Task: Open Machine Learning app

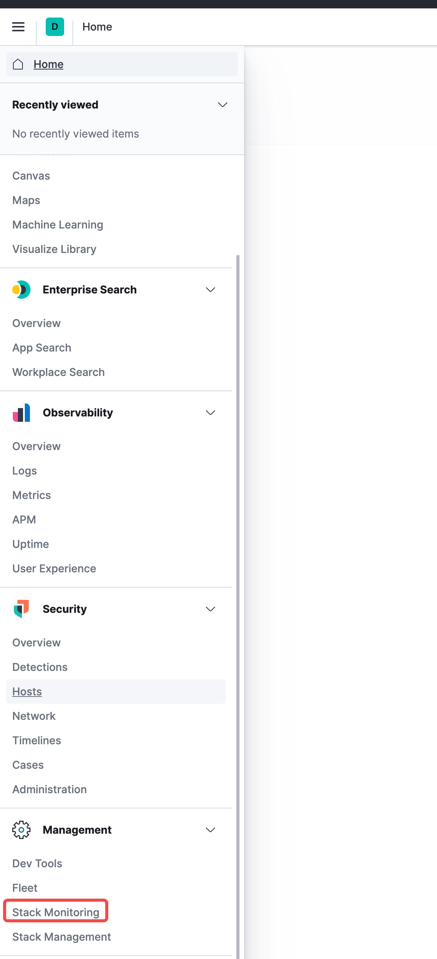Action: coord(58,225)
